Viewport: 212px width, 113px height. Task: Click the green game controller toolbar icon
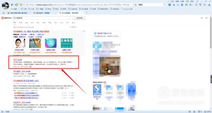click(x=186, y=5)
